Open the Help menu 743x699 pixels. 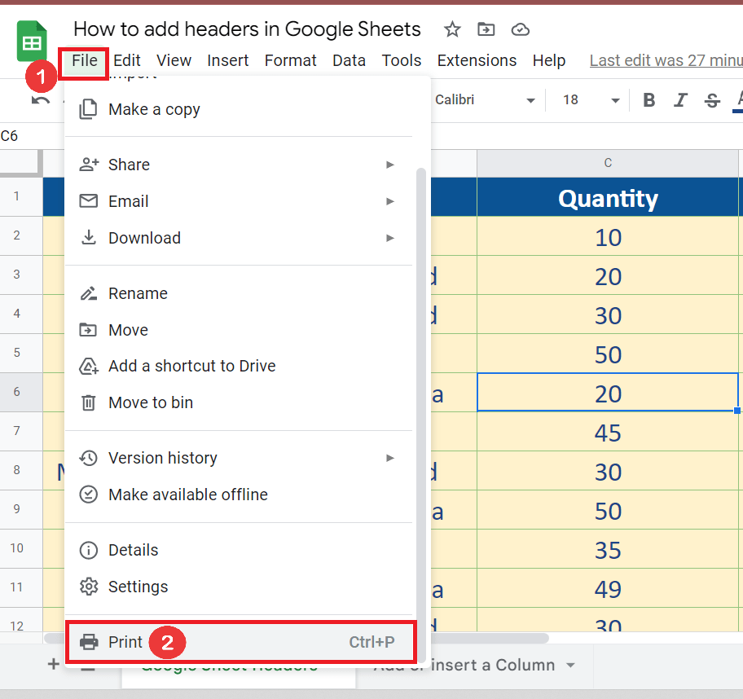549,60
